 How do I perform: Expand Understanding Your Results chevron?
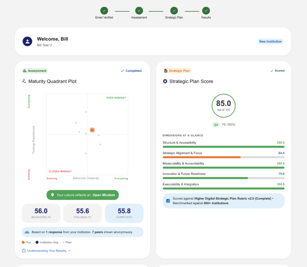pos(70,251)
